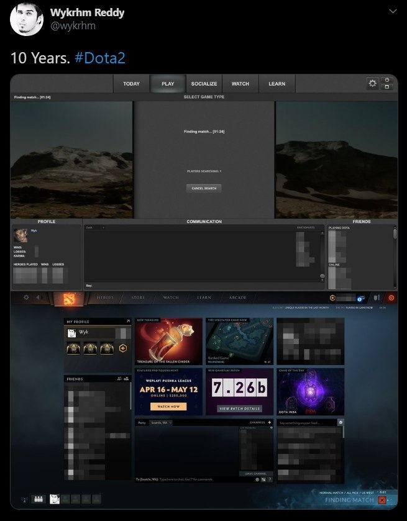
Task: Open the Dota IMBA game of the day
Action: click(x=310, y=392)
